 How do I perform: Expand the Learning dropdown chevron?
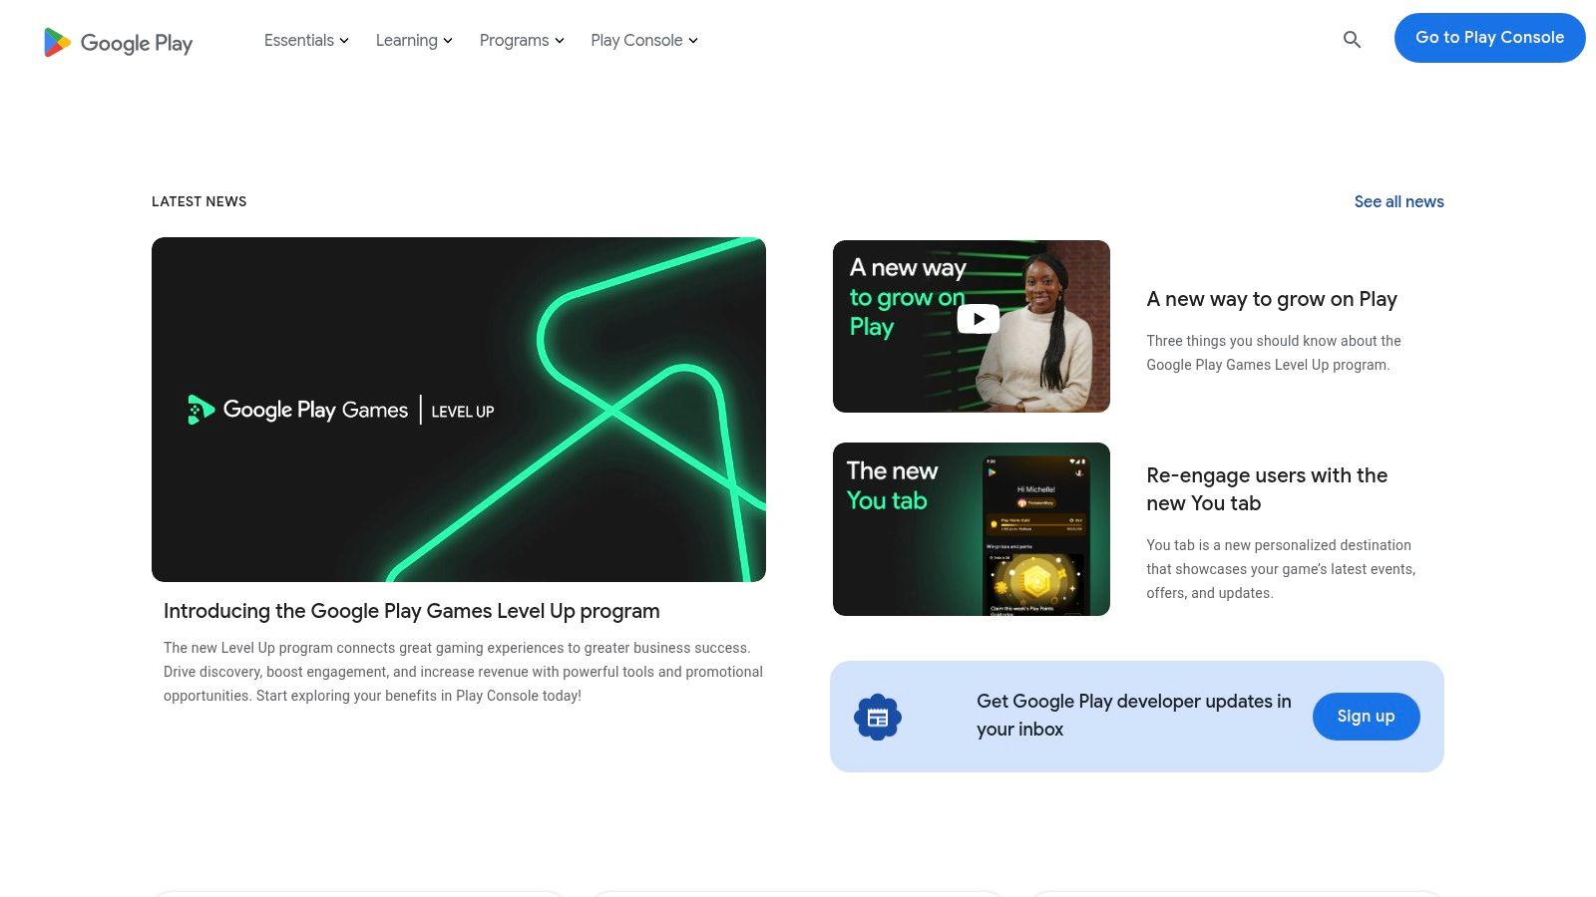pos(448,41)
